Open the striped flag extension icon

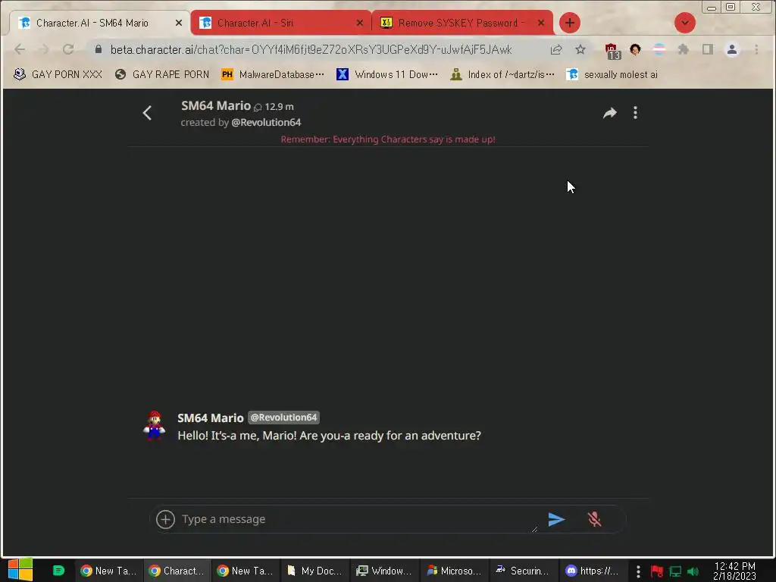(659, 49)
